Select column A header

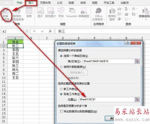point(15,38)
